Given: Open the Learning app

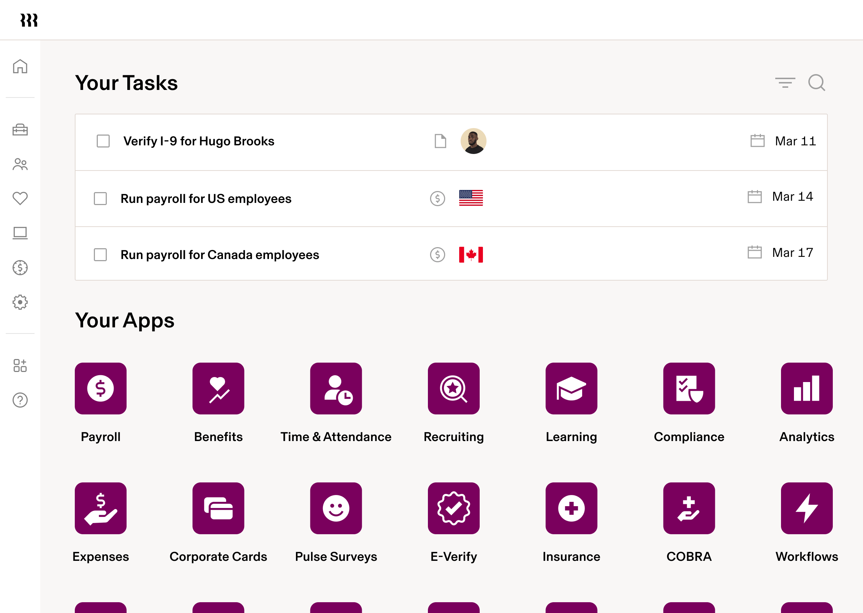Looking at the screenshot, I should [571, 389].
